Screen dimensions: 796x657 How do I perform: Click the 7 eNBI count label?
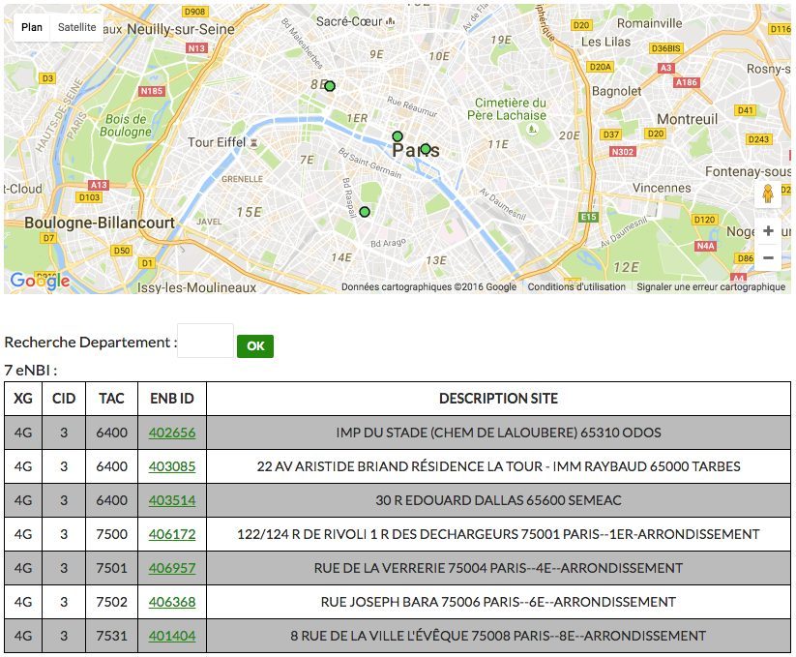30,371
